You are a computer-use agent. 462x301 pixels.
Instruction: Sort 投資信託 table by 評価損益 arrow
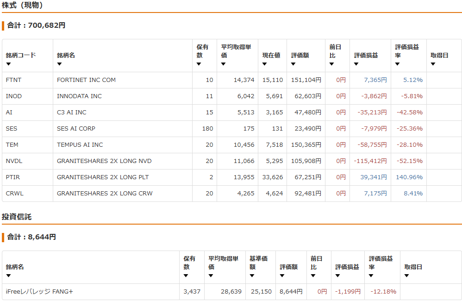tap(337, 276)
